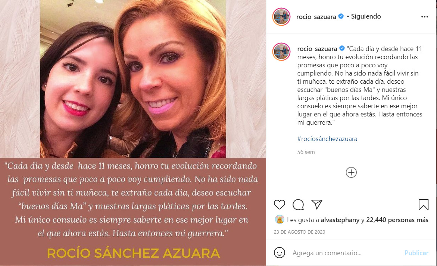Viewport: 437px width, 266px height.
Task: Save post with the bookmark icon
Action: tap(423, 205)
